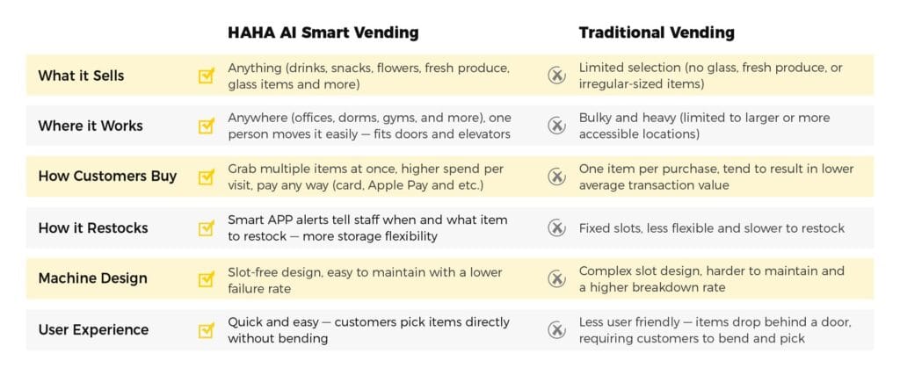Select the What it Sells row label
The width and height of the screenshot is (900, 375).
[x=81, y=76]
